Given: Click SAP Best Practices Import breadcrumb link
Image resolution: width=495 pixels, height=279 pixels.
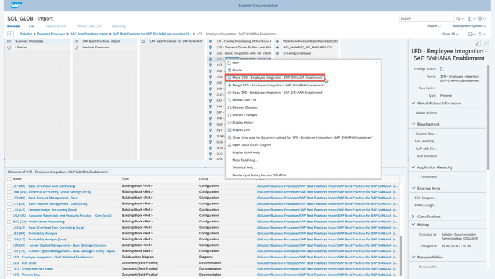Looking at the screenshot, I should (89, 34).
